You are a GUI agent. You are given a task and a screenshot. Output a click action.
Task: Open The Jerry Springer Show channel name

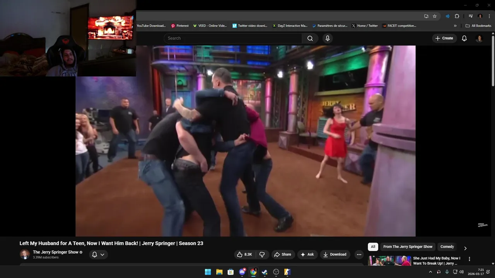click(x=56, y=252)
